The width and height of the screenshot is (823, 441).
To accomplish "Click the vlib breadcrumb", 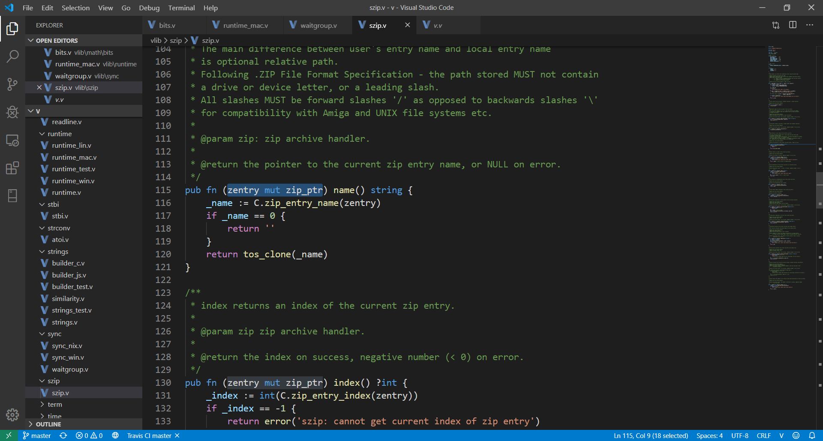I will 156,40.
